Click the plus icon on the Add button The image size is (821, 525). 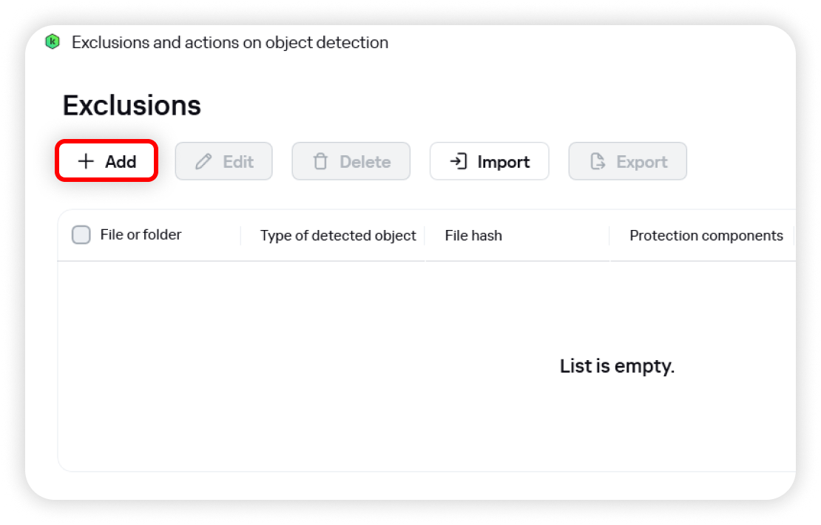point(87,161)
